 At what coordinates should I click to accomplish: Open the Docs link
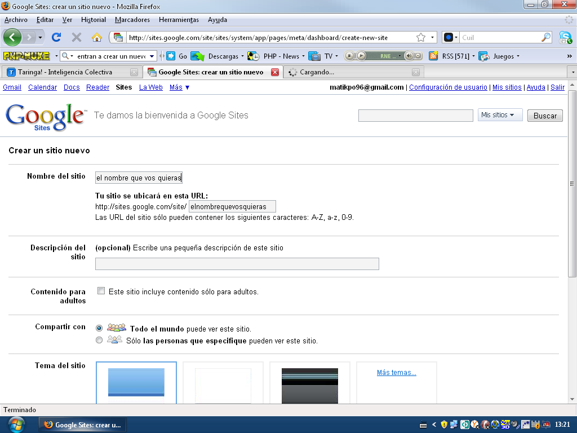[x=72, y=87]
